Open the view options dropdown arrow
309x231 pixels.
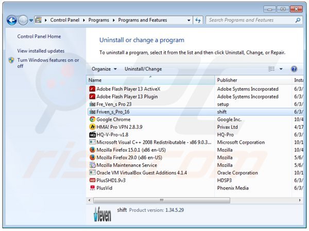point(281,69)
